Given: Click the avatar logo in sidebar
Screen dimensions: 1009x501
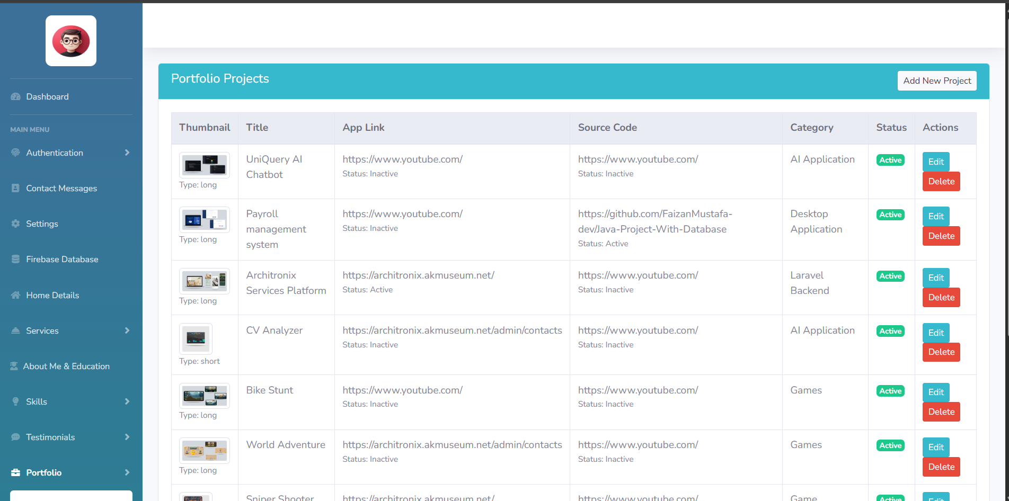Looking at the screenshot, I should (x=71, y=41).
